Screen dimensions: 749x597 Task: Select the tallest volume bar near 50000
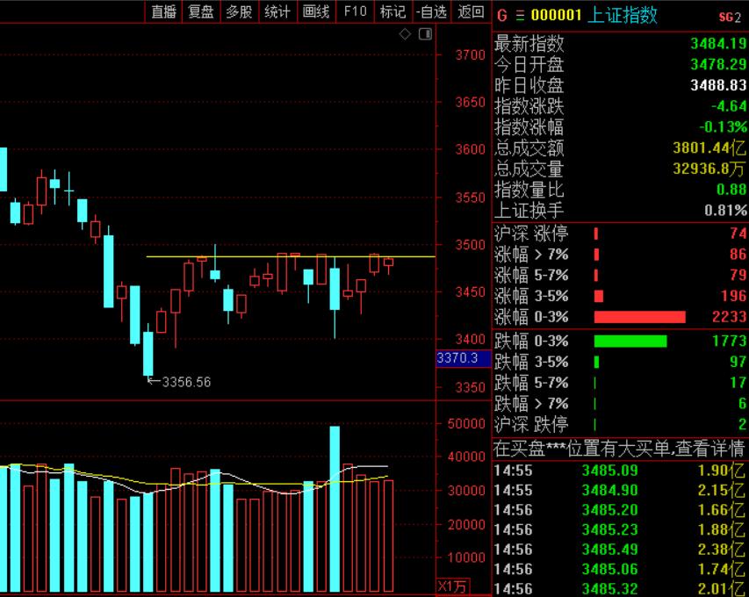tap(335, 509)
